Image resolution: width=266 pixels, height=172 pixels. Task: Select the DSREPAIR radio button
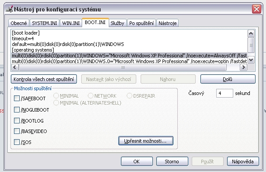129,96
